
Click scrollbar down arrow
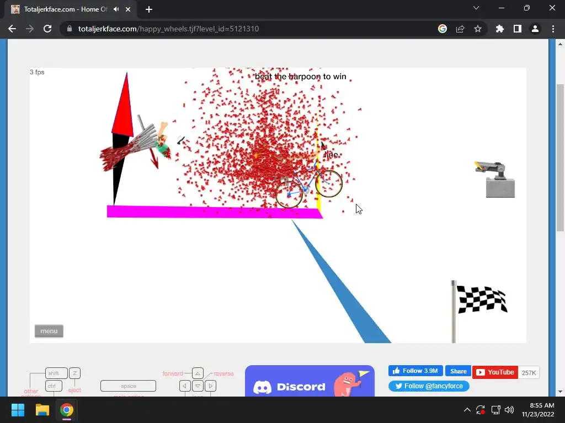tap(560, 392)
